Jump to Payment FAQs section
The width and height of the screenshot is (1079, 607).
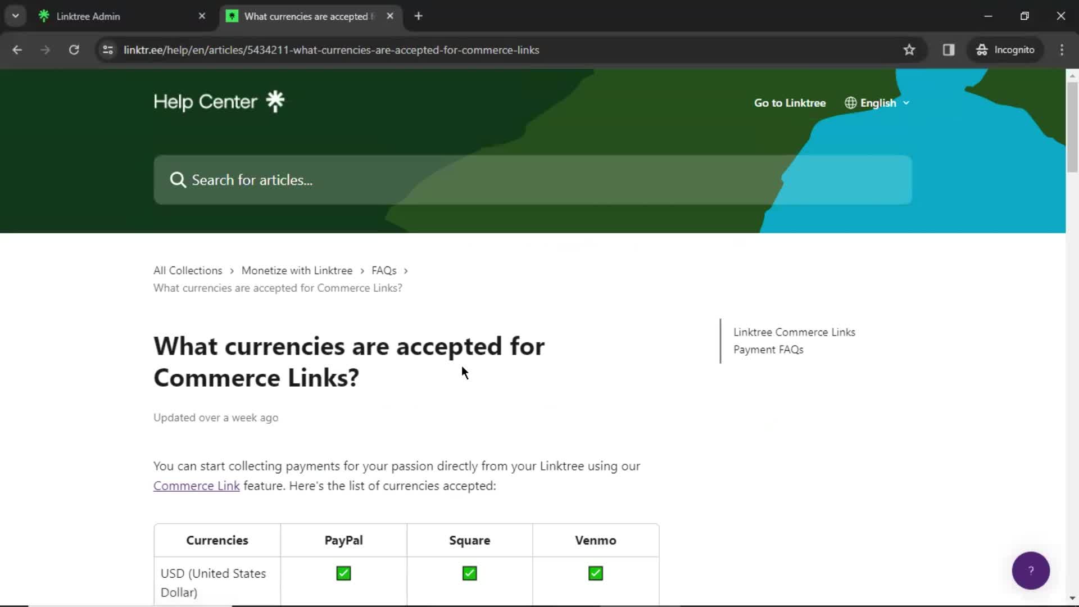tap(768, 350)
